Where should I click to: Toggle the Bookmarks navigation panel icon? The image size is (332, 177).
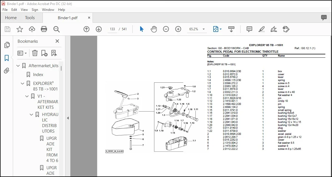pos(7,58)
